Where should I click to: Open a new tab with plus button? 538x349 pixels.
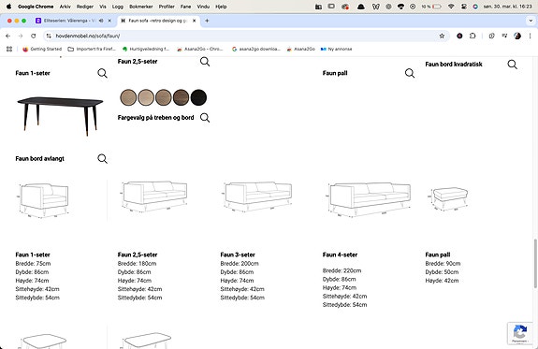tap(207, 21)
